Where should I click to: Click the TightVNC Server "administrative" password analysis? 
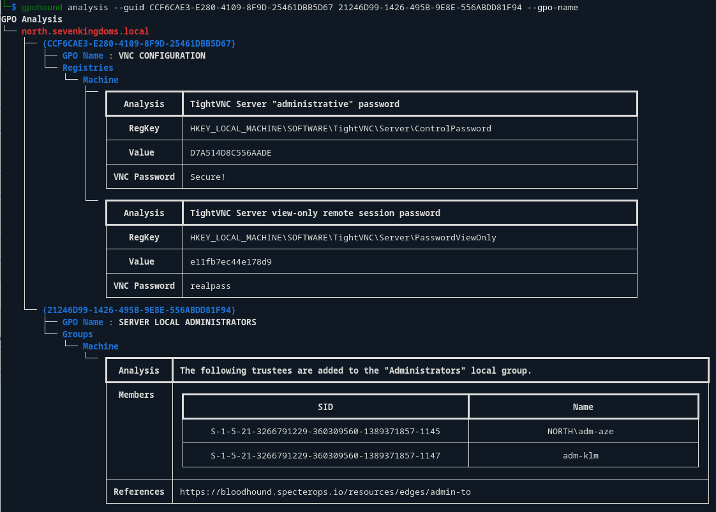coord(295,104)
